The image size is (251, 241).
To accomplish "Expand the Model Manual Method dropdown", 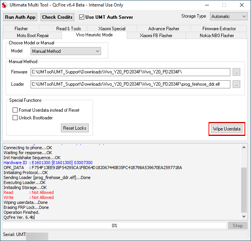I will tap(66, 51).
